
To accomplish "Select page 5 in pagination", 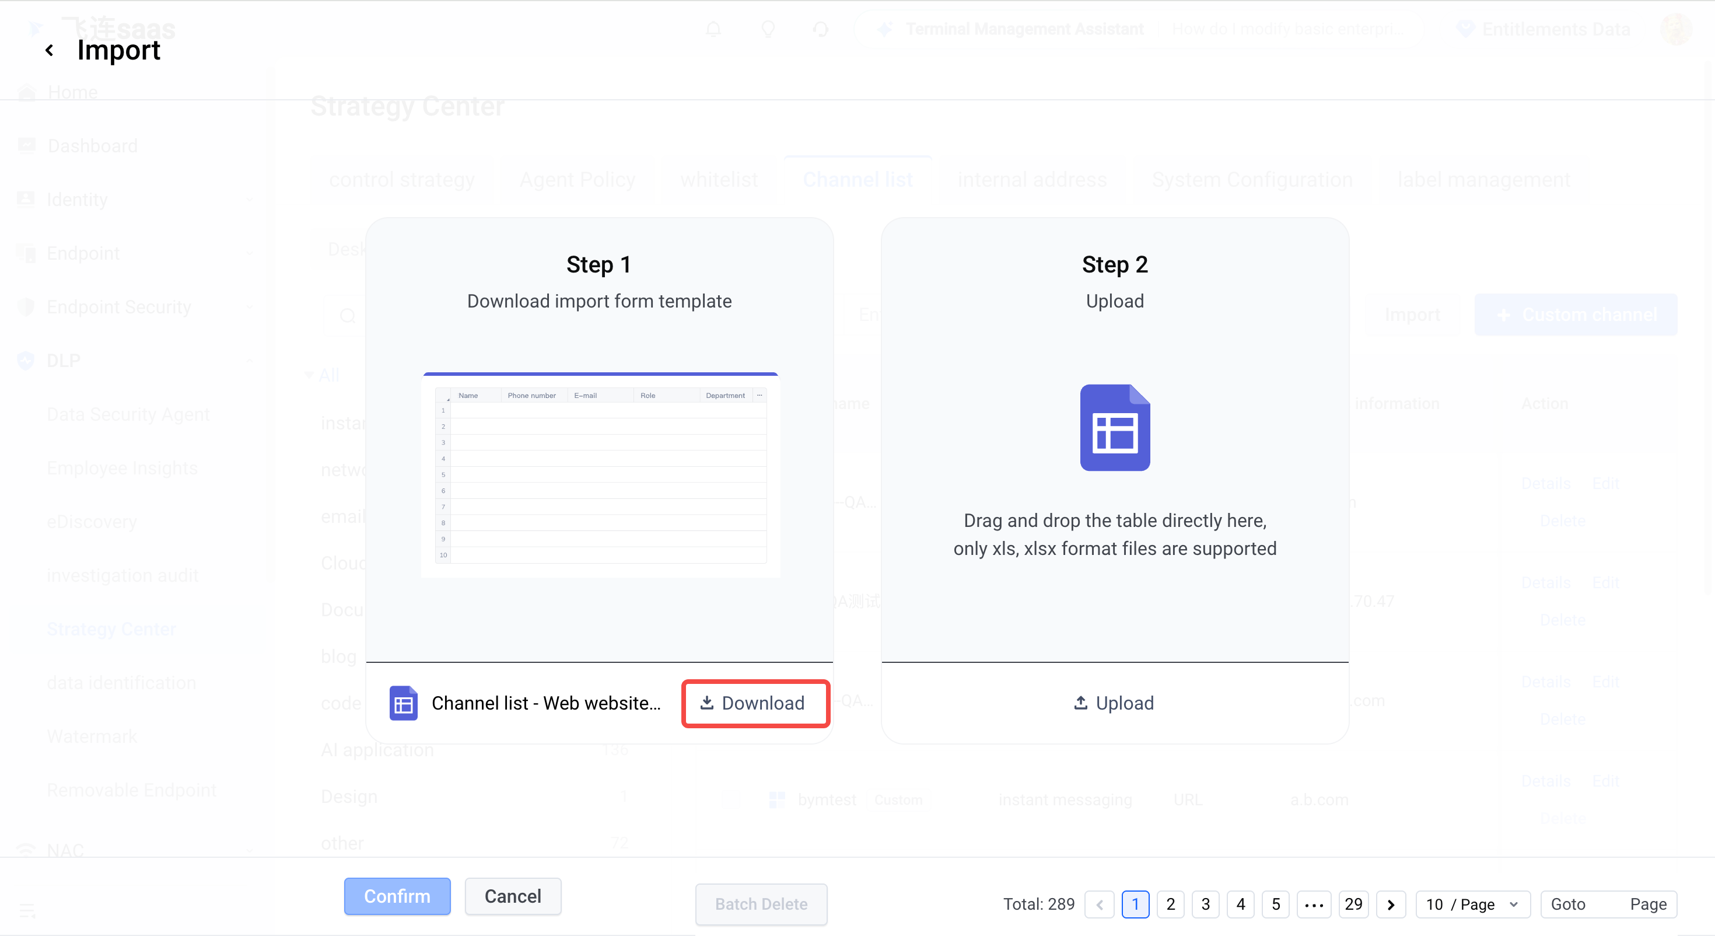I will (1276, 904).
